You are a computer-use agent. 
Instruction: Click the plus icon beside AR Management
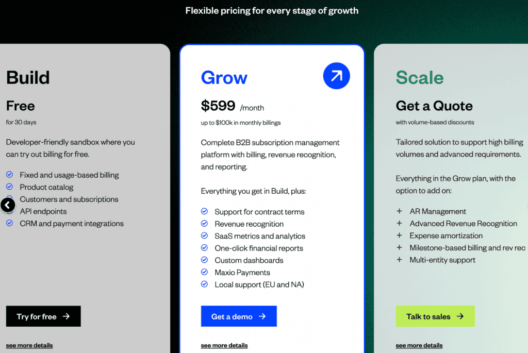point(400,211)
